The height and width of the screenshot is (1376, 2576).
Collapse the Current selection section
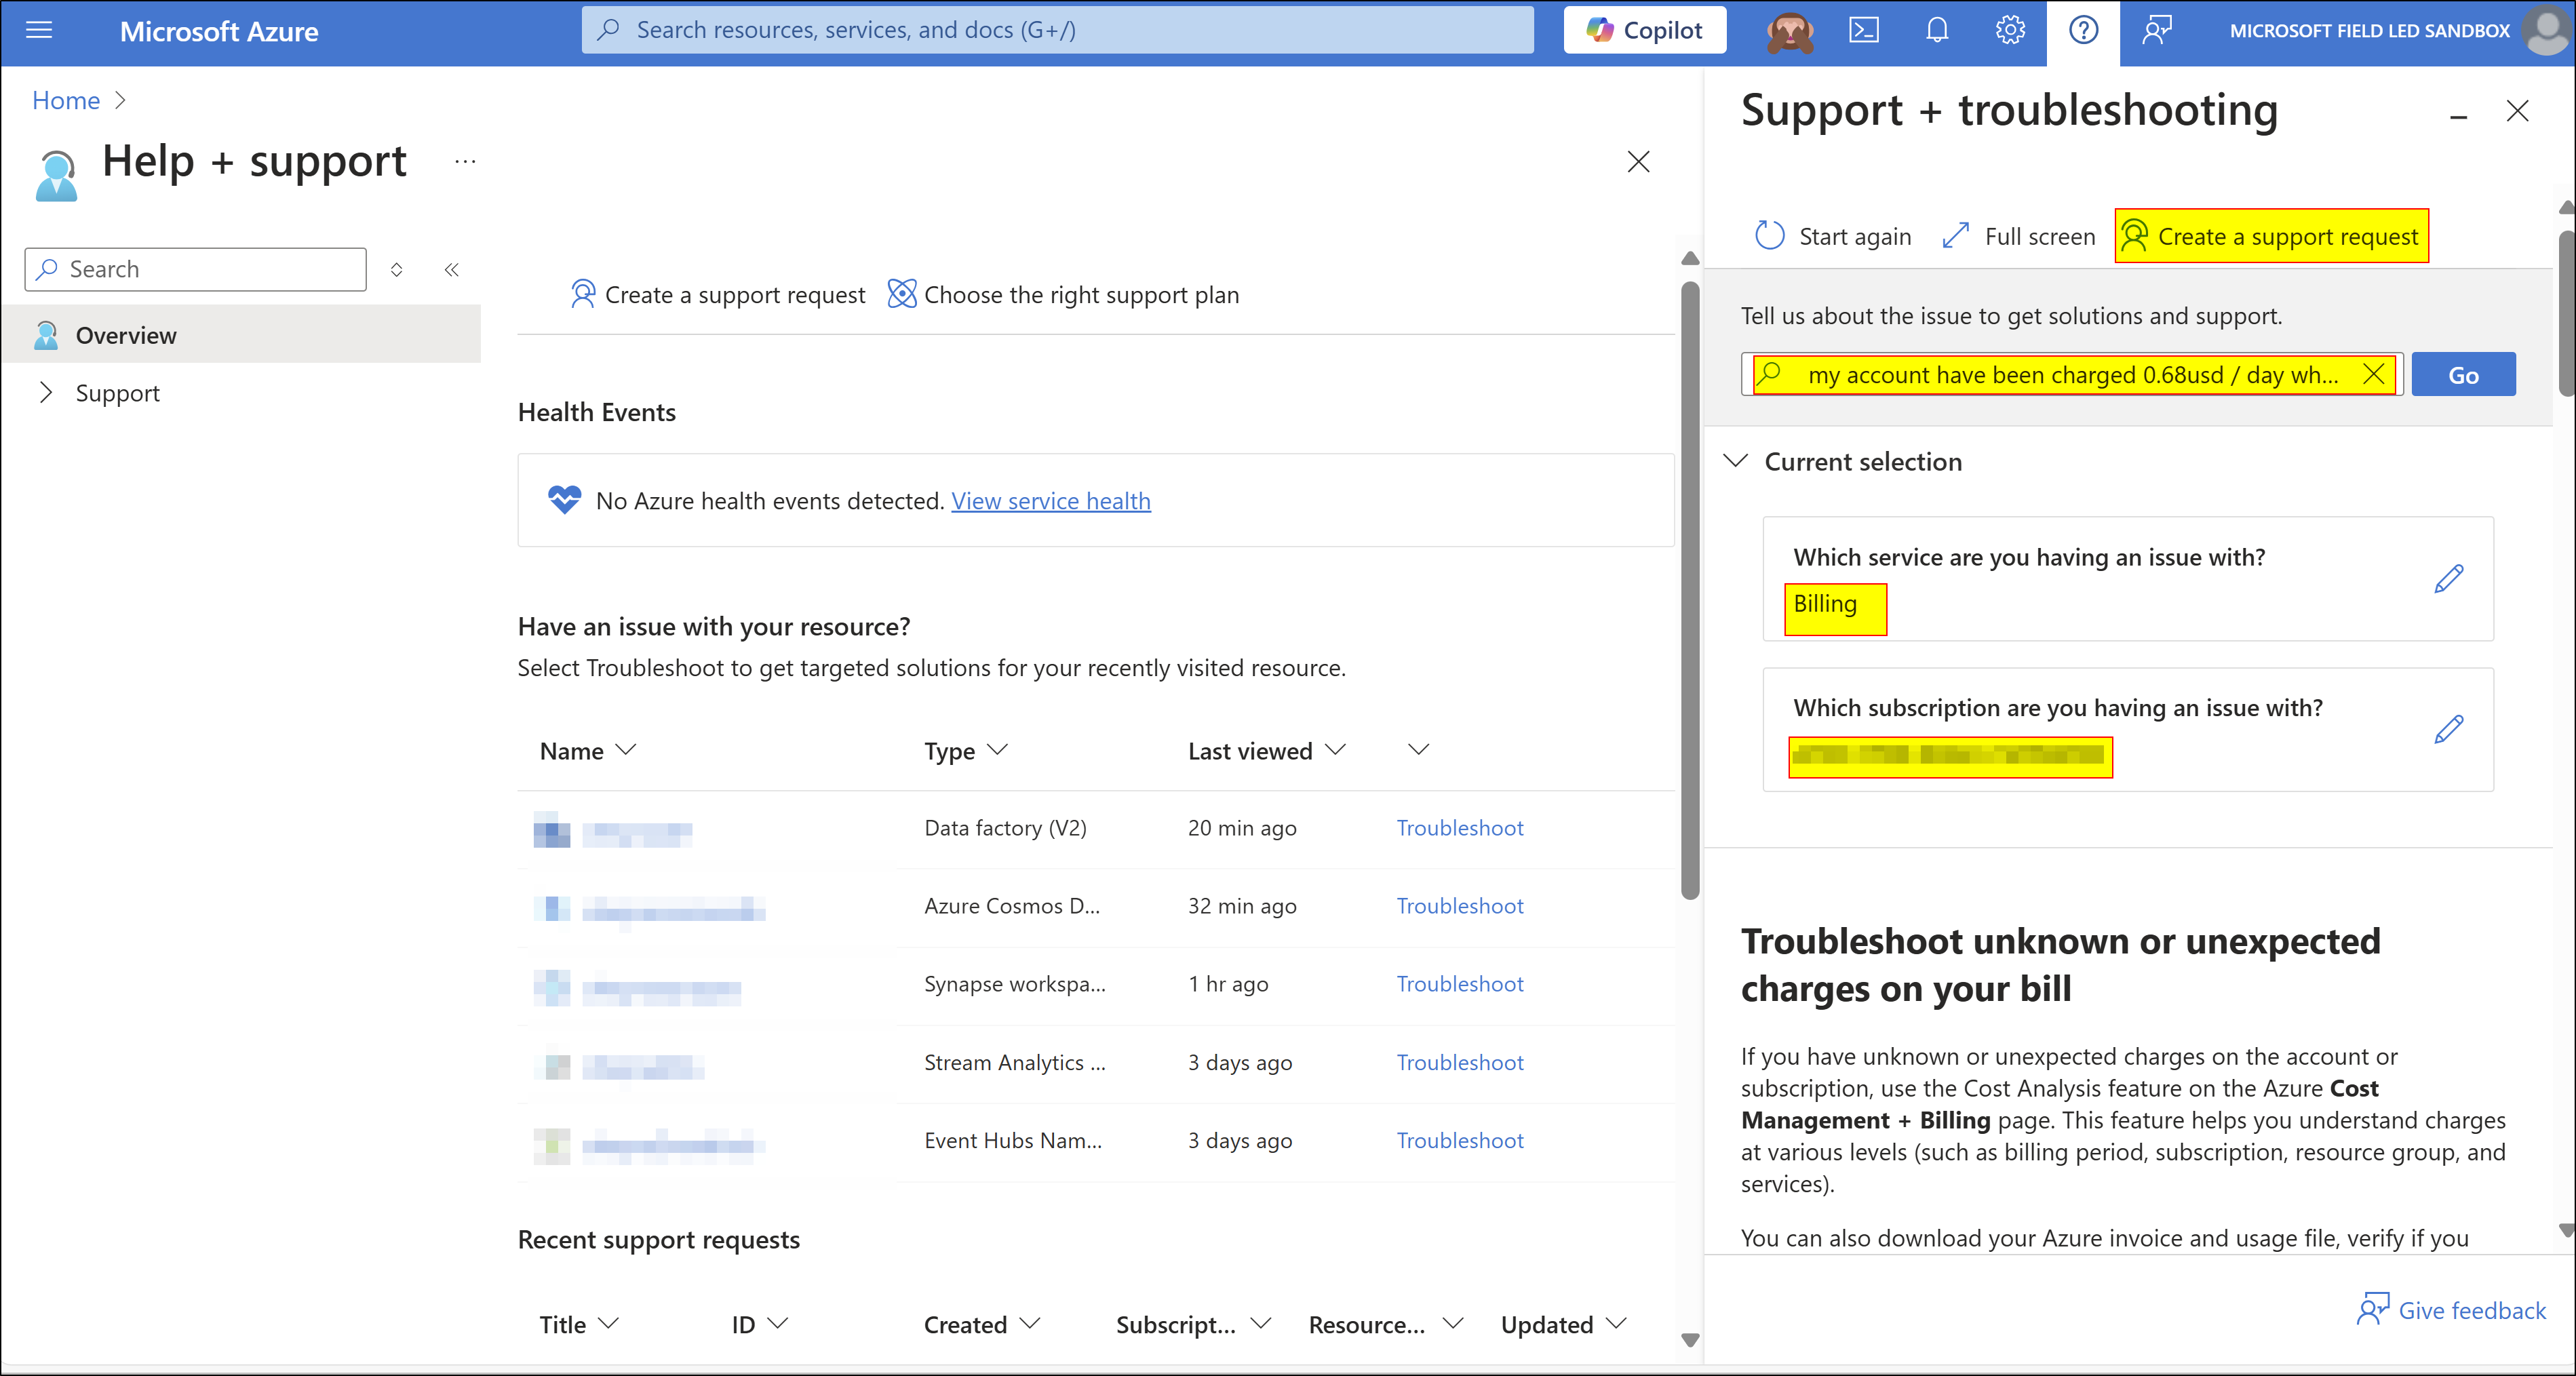1736,461
